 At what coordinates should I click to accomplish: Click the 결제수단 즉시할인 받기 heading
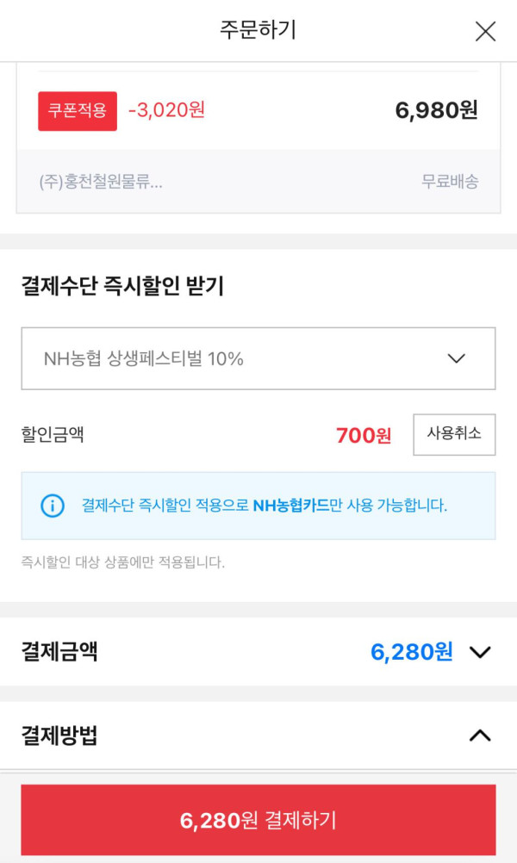[x=122, y=286]
